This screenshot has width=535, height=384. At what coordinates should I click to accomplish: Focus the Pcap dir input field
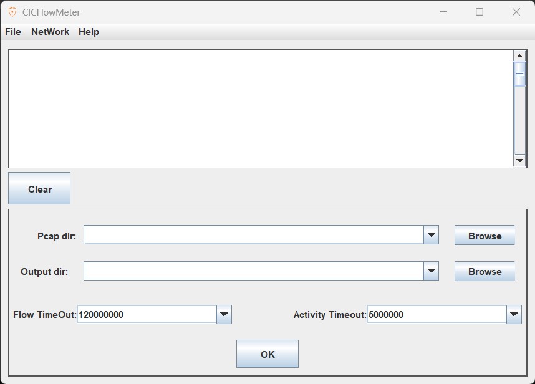[x=254, y=235]
